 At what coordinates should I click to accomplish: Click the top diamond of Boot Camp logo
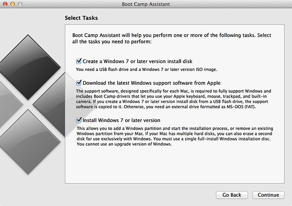28,67
